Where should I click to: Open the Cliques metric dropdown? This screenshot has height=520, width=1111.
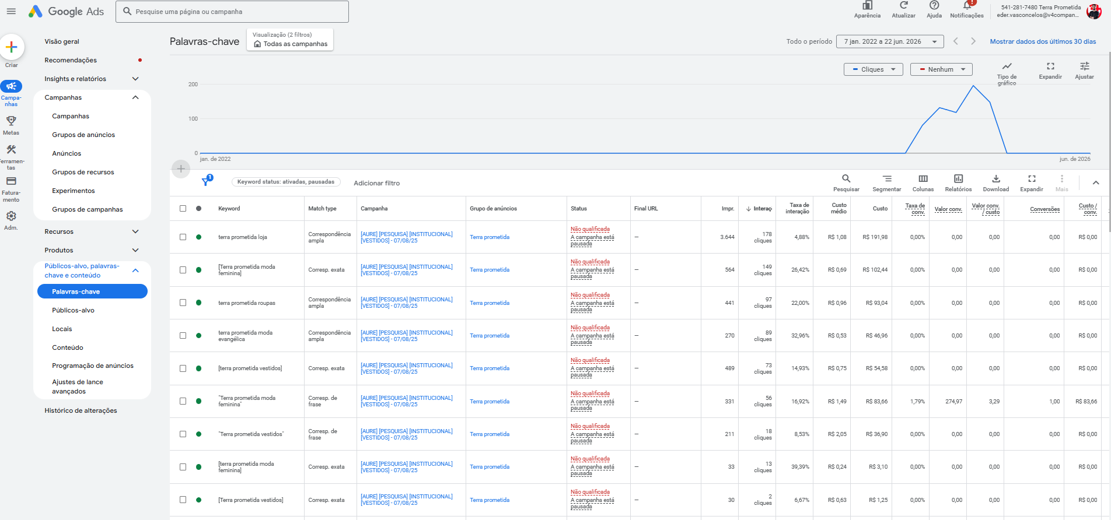(x=873, y=69)
